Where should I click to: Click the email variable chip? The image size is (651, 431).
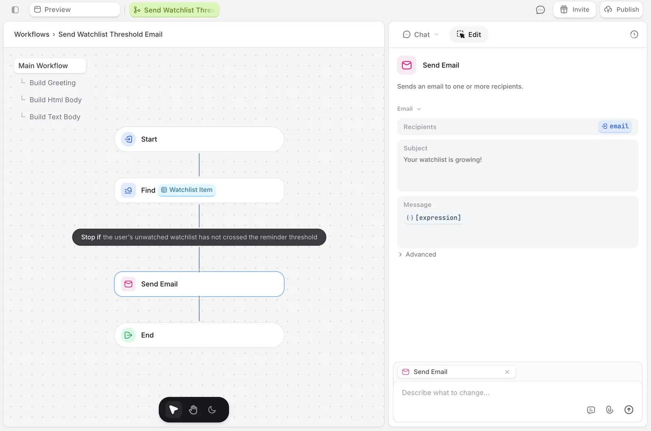point(615,126)
